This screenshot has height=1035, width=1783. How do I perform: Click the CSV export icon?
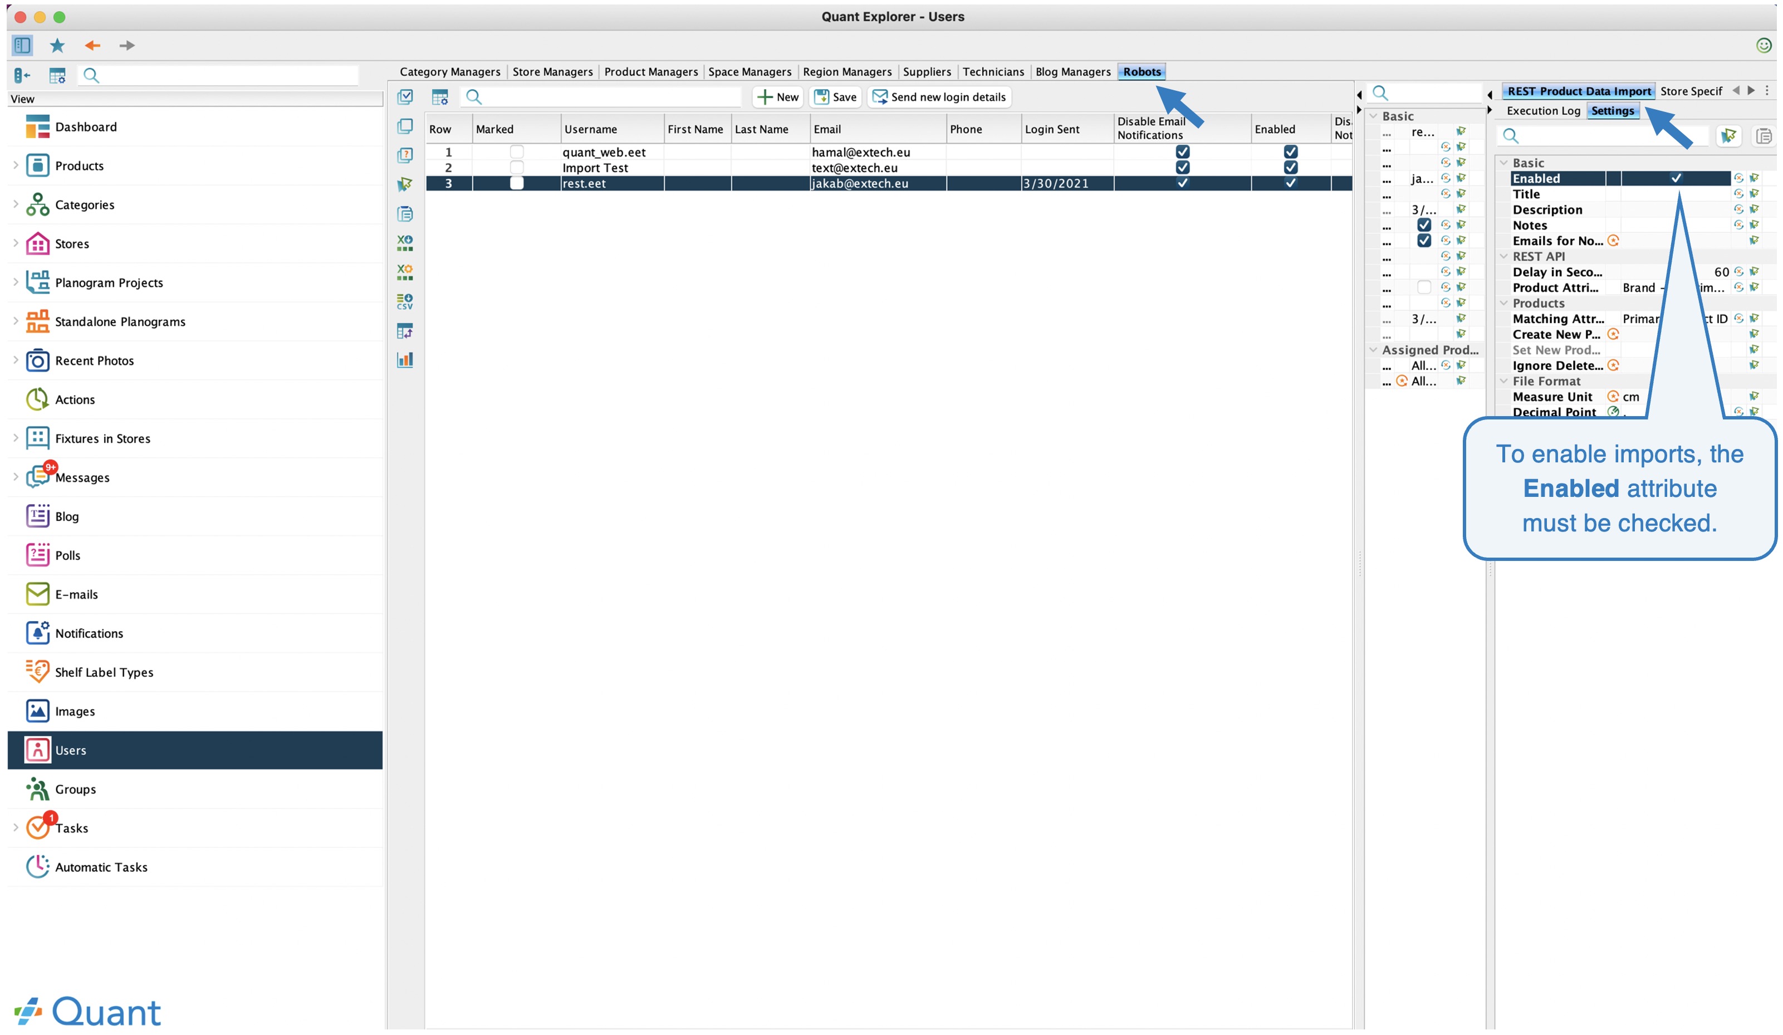pos(405,301)
